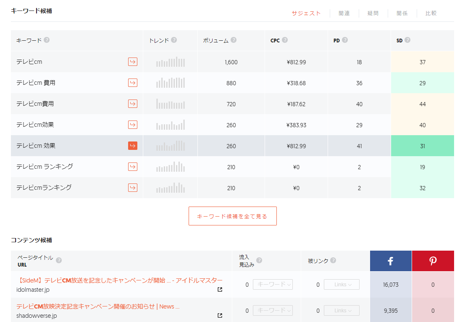Click arrow icon for テレビcmランキング (no space)

click(x=133, y=188)
